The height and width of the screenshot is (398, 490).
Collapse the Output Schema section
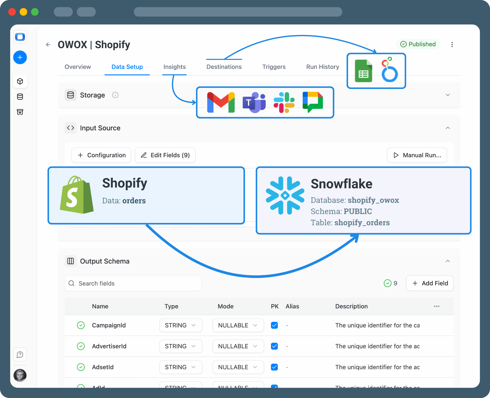tap(448, 261)
